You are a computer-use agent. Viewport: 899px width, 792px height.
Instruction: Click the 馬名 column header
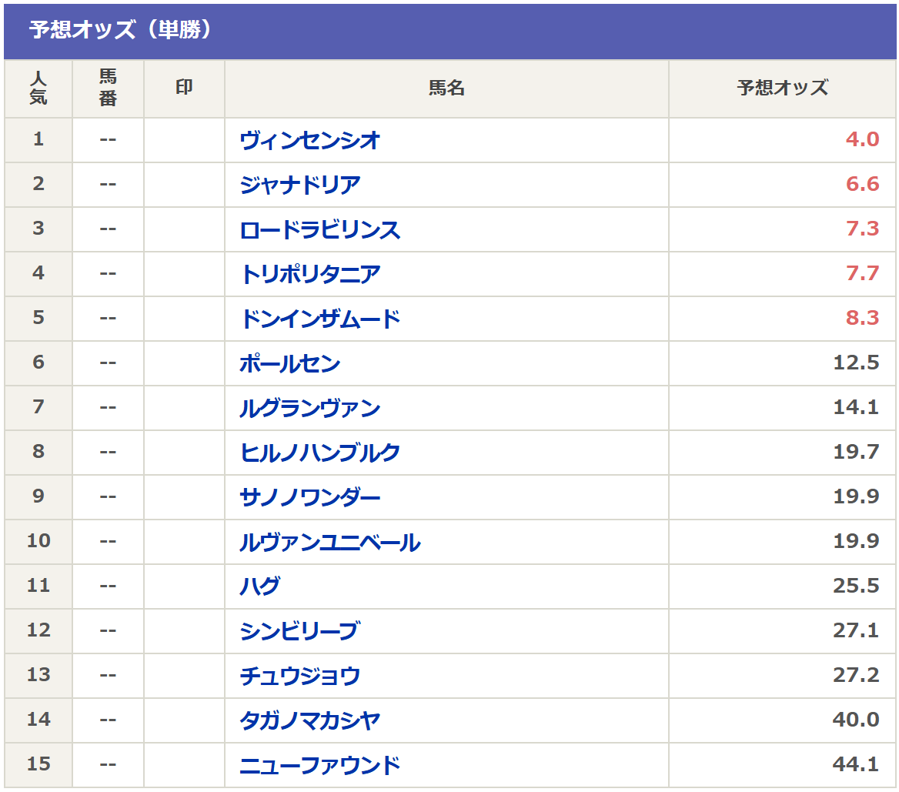(446, 88)
